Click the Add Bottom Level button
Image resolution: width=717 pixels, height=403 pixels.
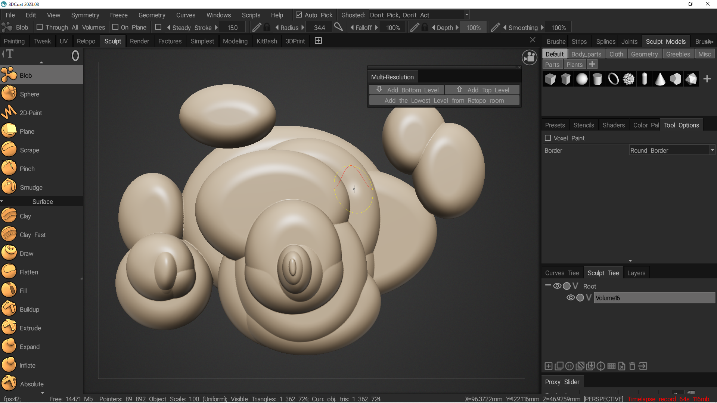(407, 90)
